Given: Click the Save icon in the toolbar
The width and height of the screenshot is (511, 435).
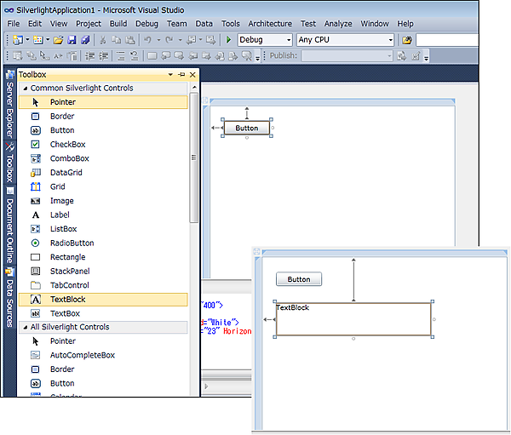Looking at the screenshot, I should [x=72, y=40].
